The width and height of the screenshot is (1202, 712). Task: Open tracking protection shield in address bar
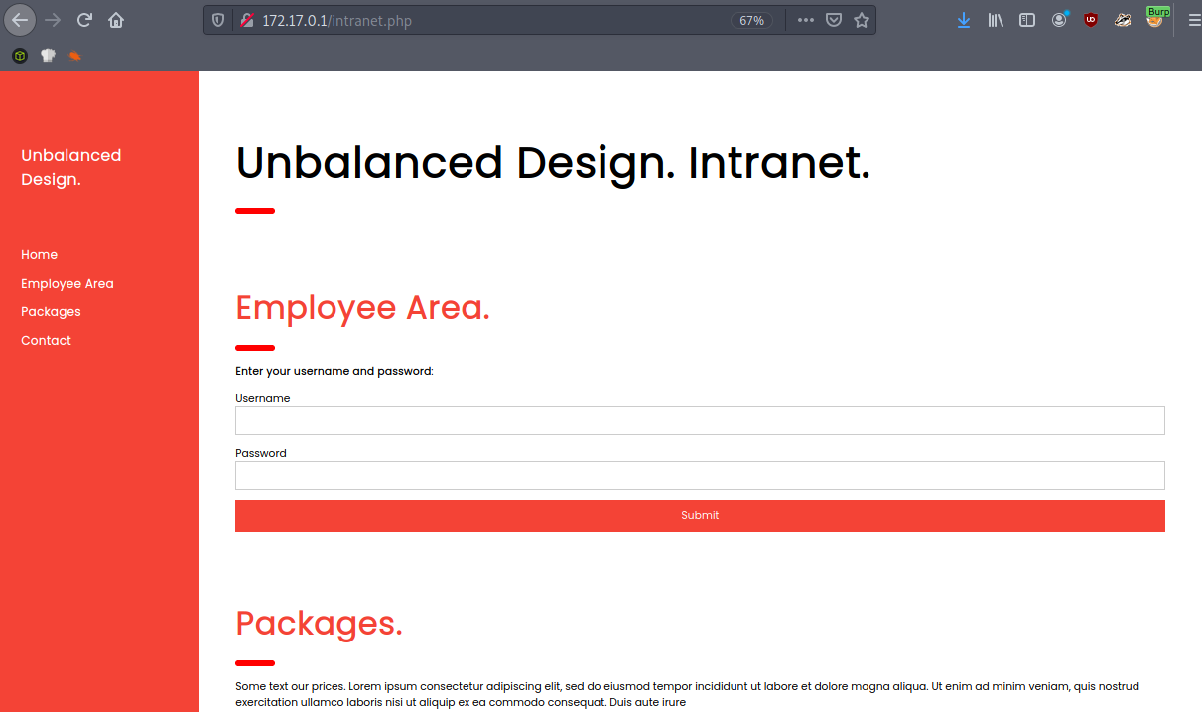coord(218,20)
